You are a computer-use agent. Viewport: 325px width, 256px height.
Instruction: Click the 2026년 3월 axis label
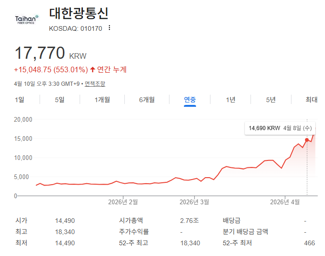tap(194, 202)
